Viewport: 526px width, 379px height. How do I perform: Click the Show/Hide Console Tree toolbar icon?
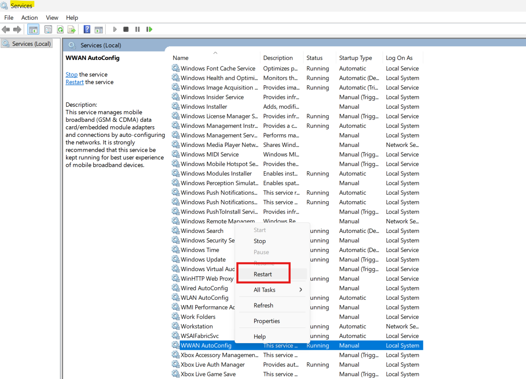33,29
